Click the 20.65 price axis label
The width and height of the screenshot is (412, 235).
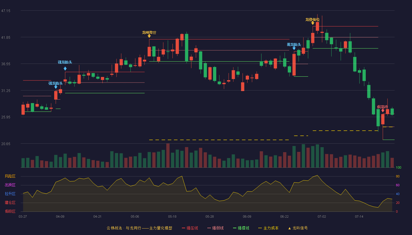(x=6, y=144)
